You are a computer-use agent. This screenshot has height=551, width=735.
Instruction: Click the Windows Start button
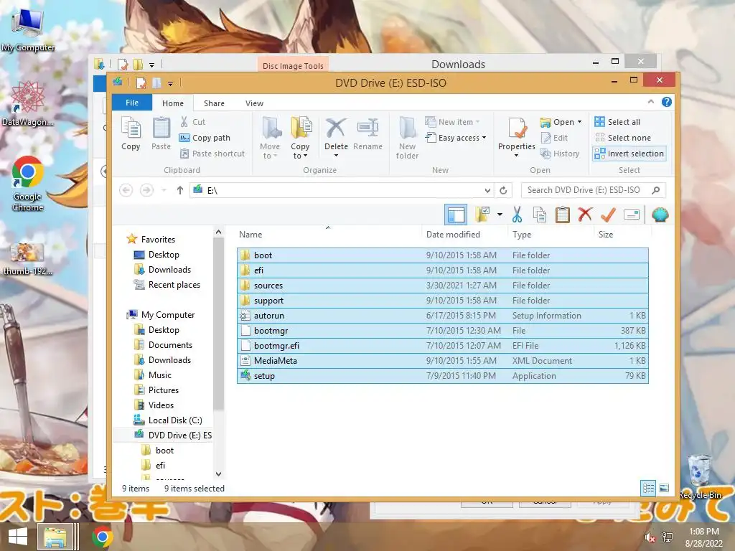(18, 537)
